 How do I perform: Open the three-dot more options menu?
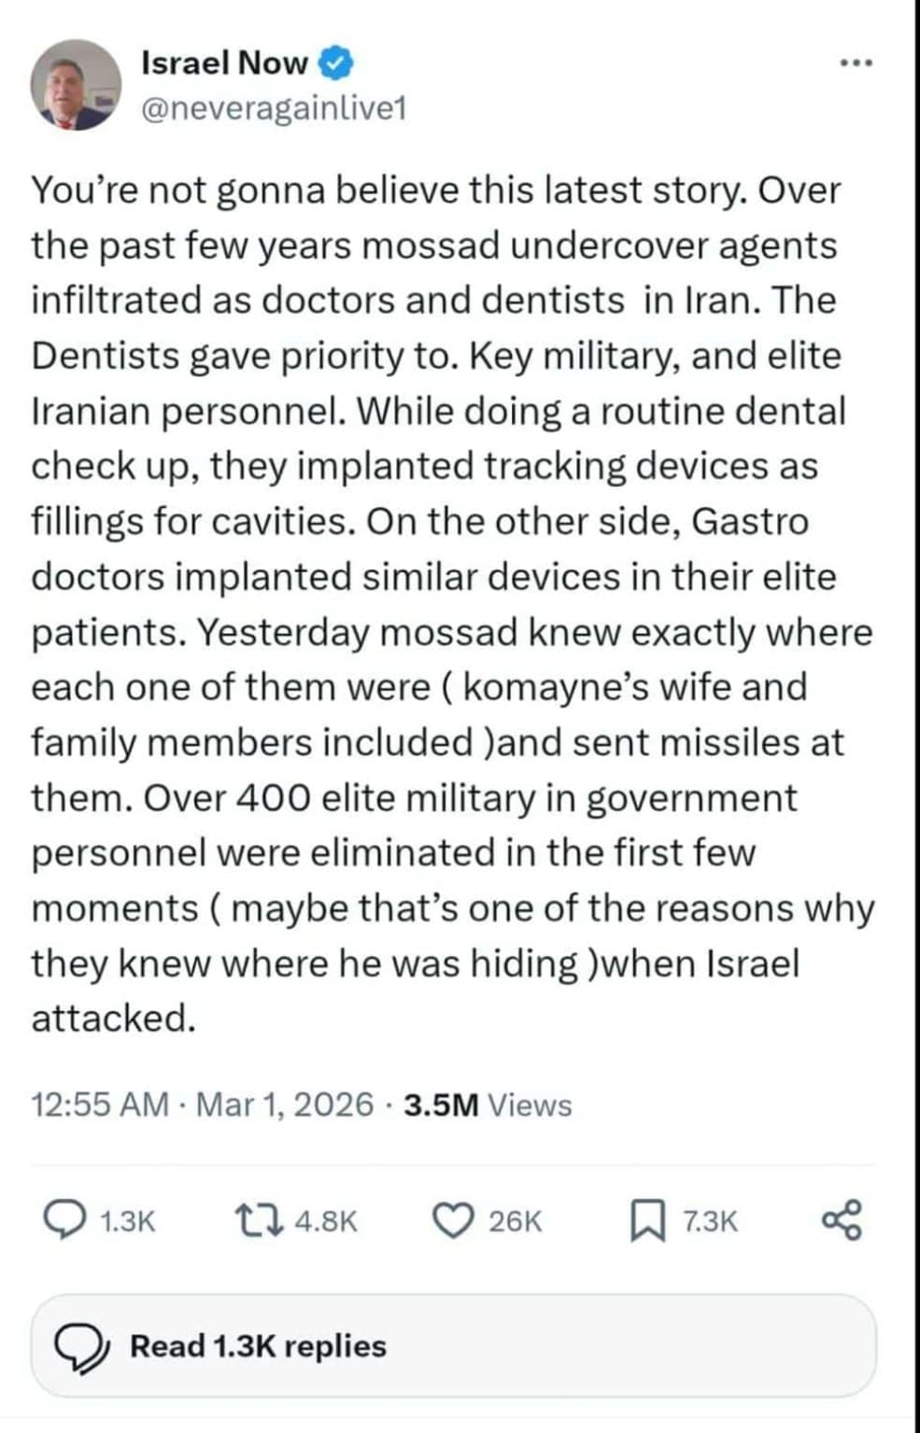point(856,64)
